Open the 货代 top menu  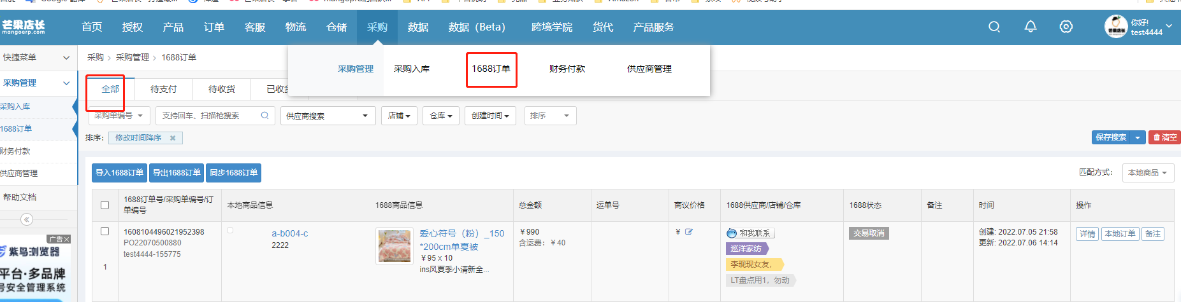603,27
